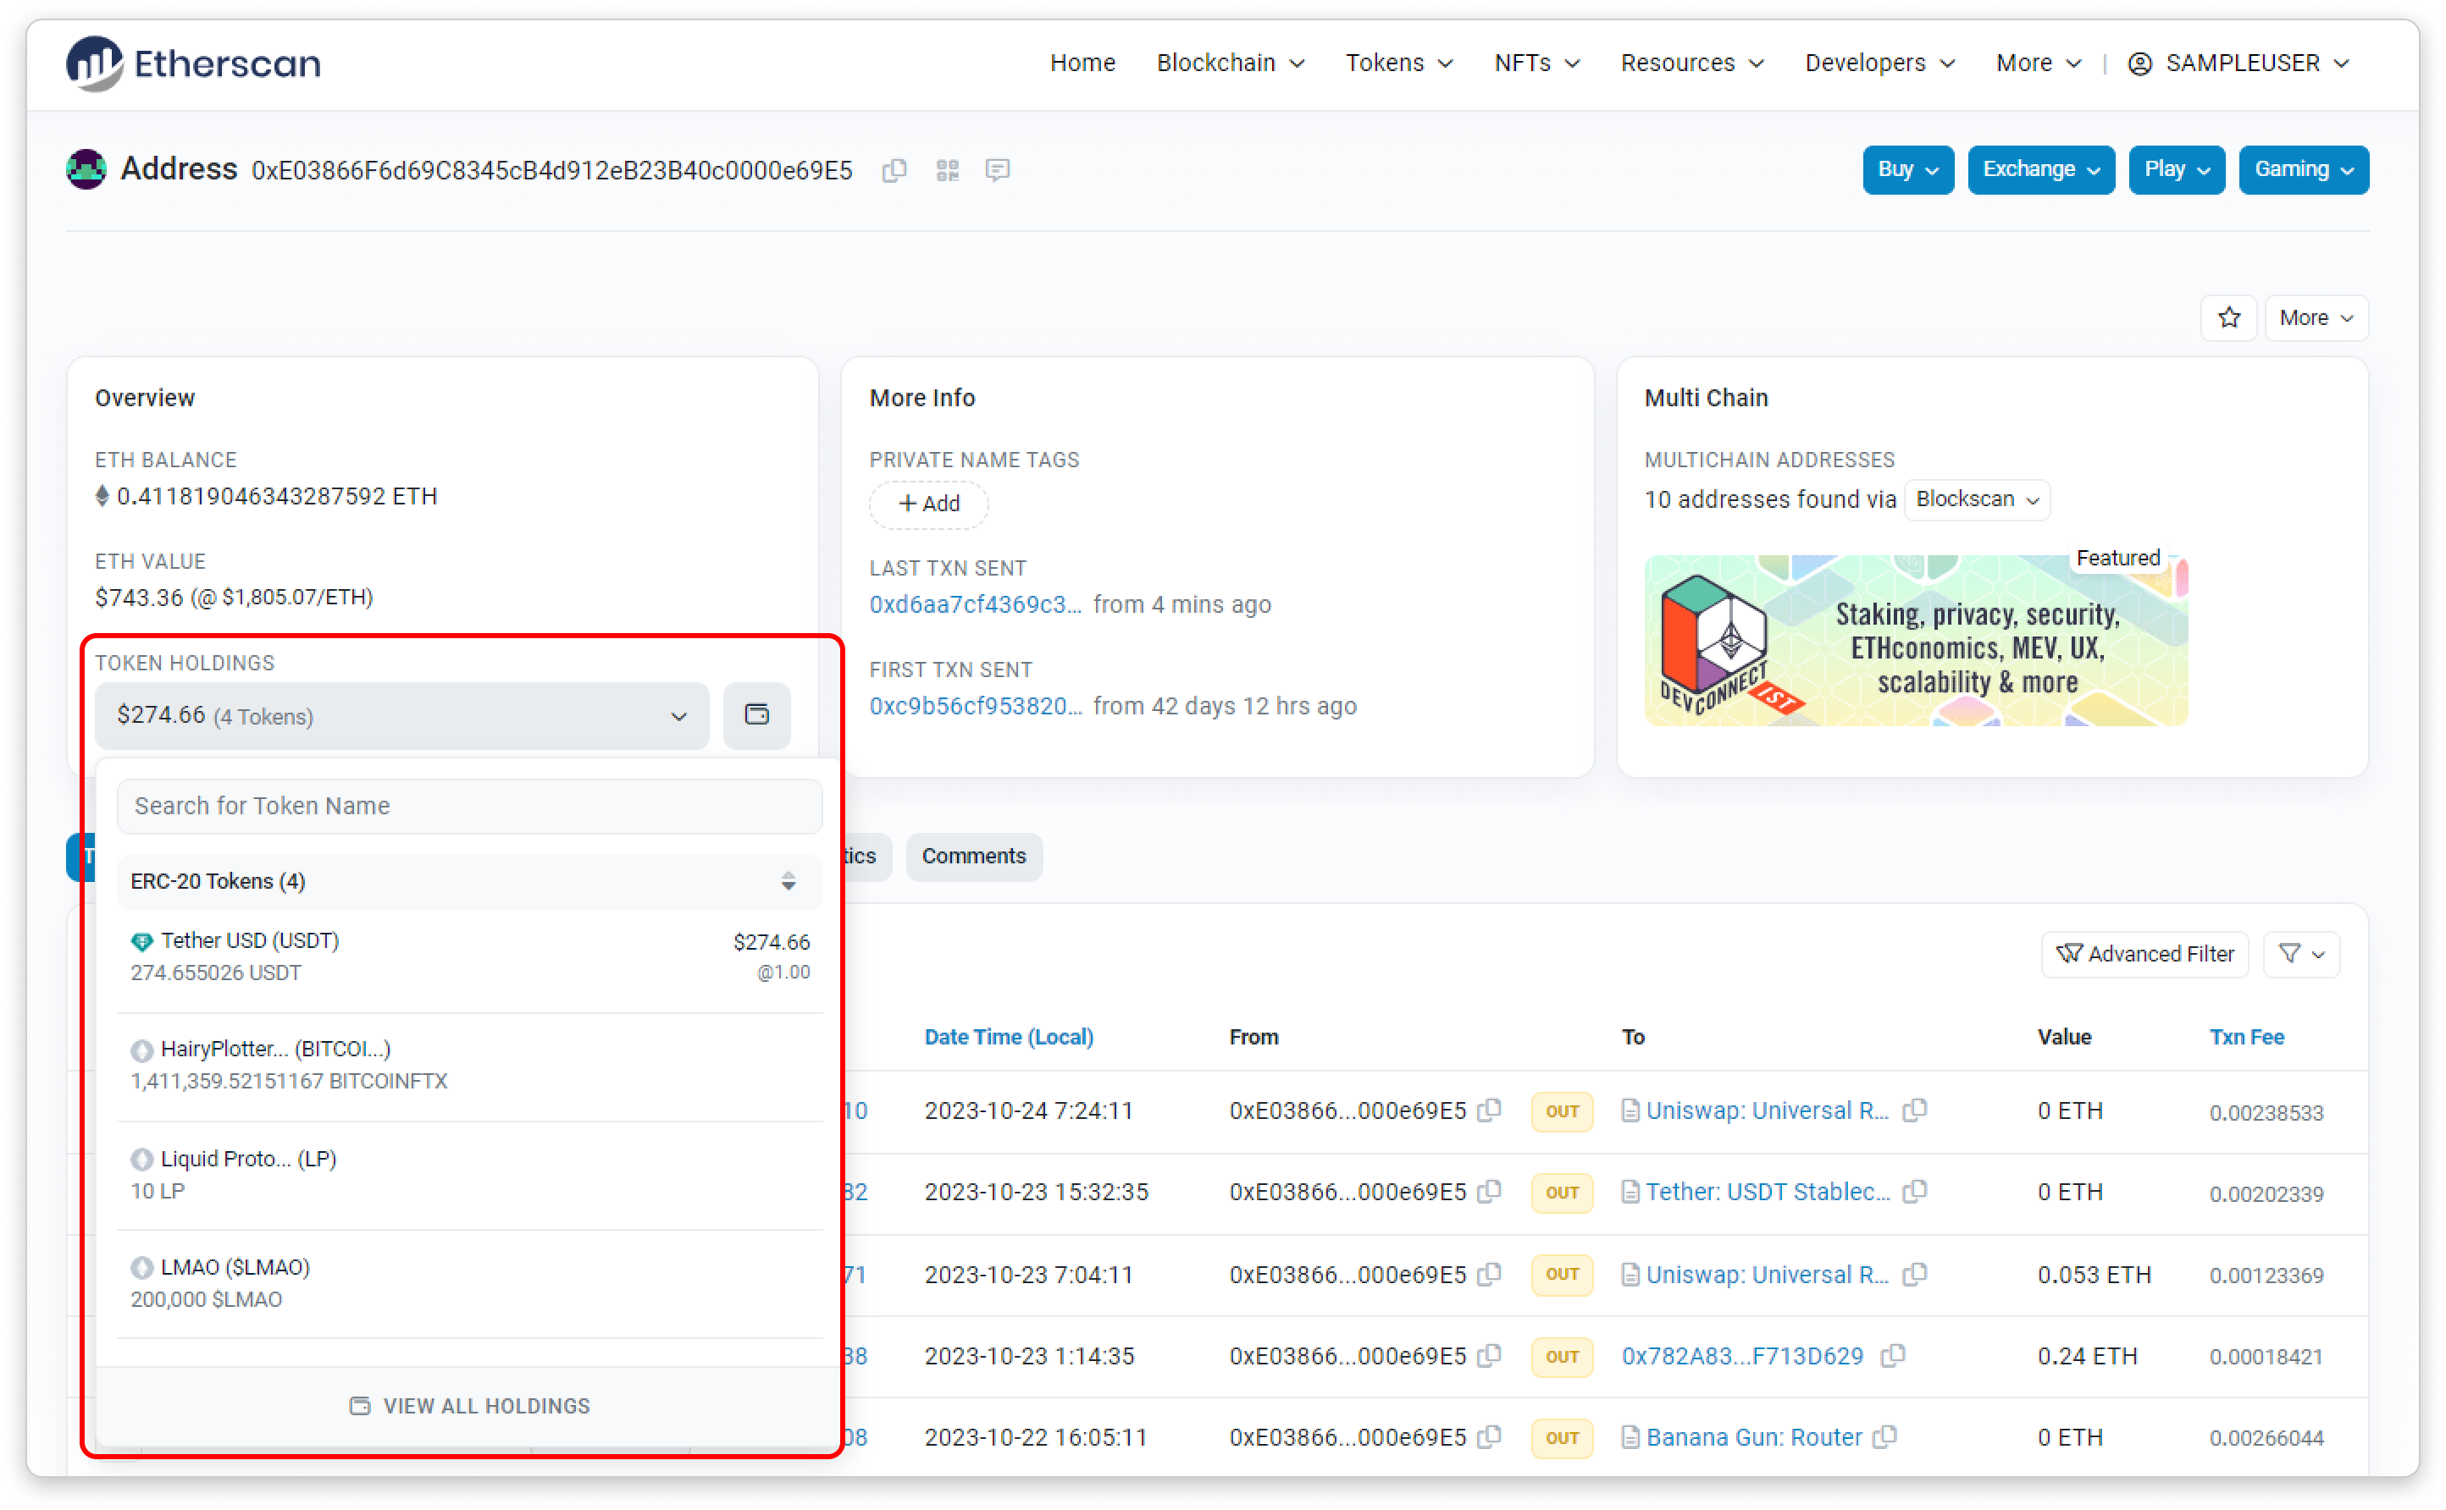The image size is (2446, 1510).
Task: Copy the Banana Gun: Router address
Action: point(1884,1437)
